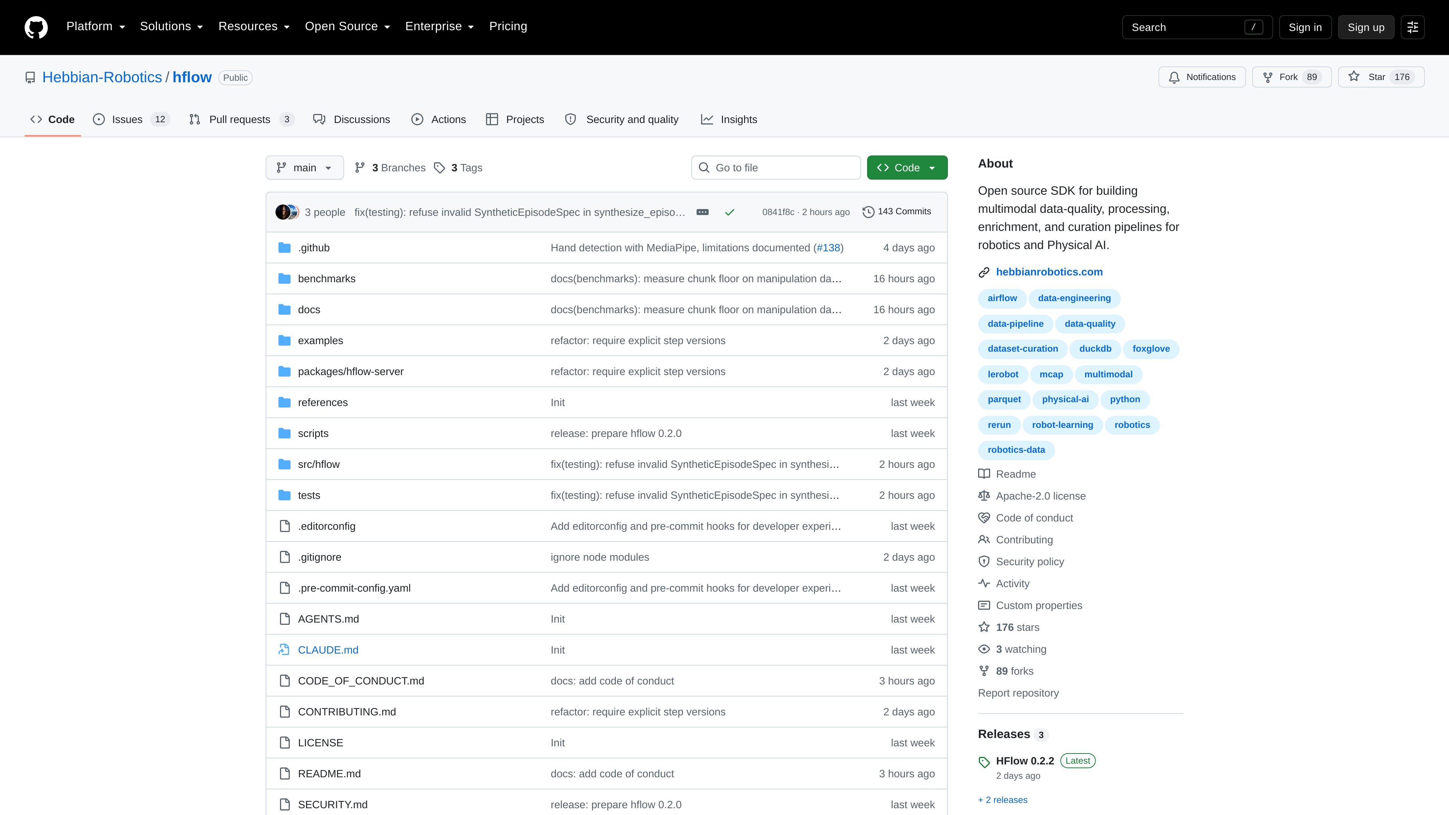Open the .github folder
This screenshot has width=1449, height=815.
[314, 248]
